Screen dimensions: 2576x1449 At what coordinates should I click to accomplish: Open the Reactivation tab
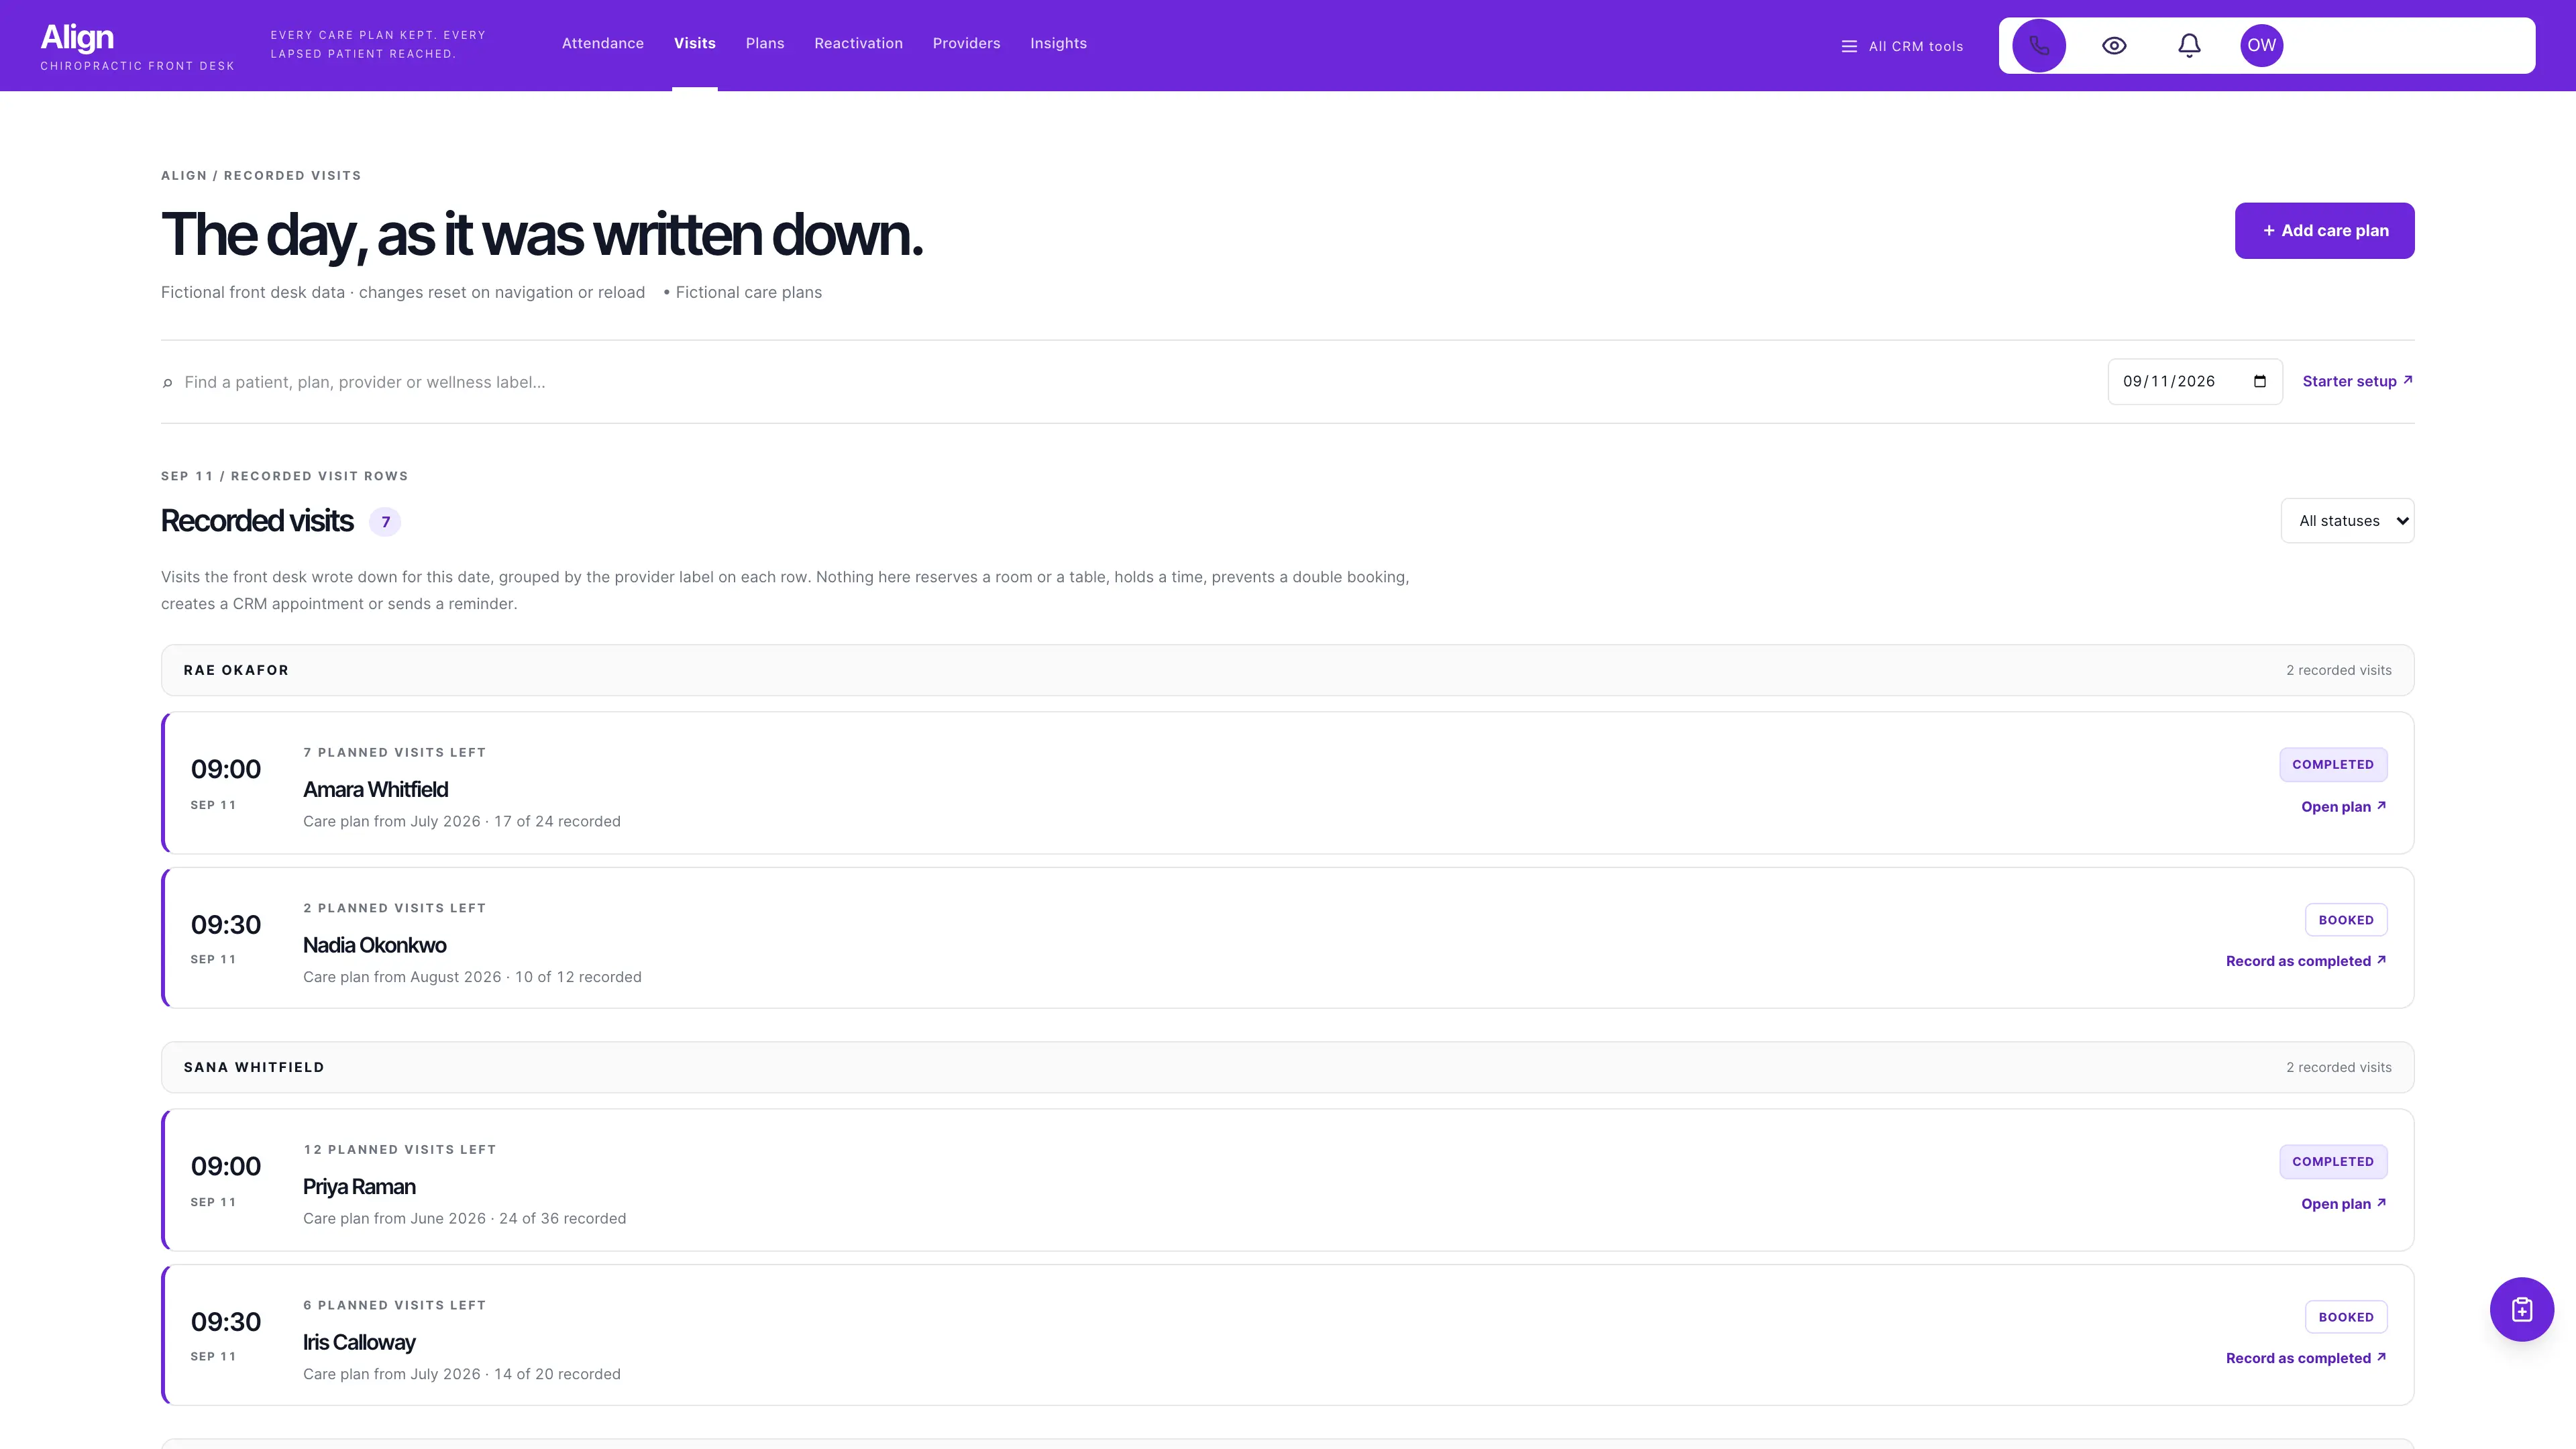tap(858, 43)
